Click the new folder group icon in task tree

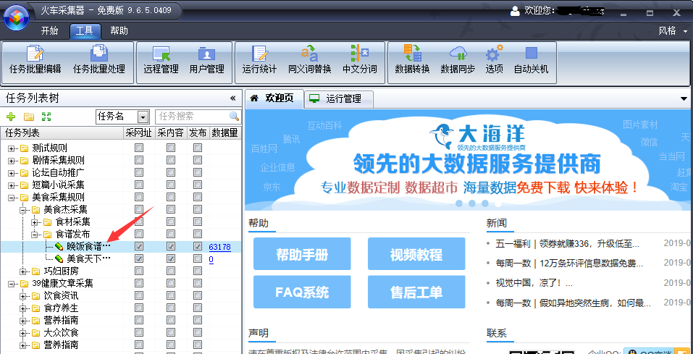[29, 117]
